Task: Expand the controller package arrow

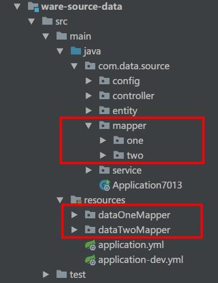Action: pyautogui.click(x=88, y=96)
